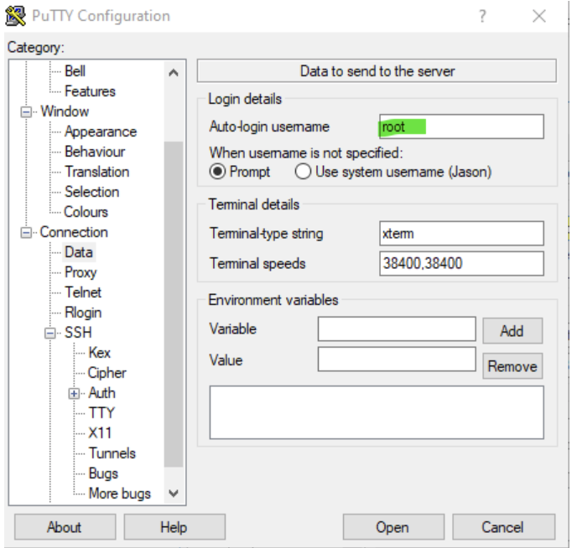
Task: Click the category tree scrollbar thumb
Action: point(174,304)
